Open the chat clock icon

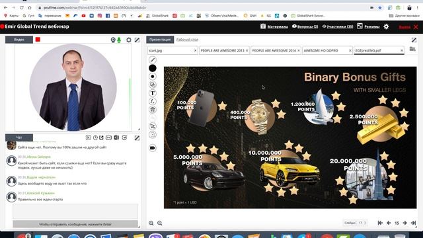tap(95, 138)
